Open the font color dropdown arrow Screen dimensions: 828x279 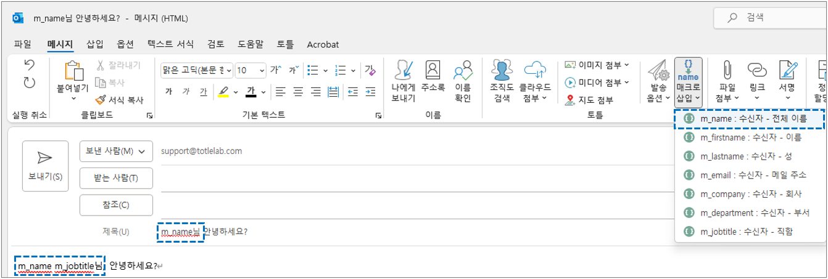(263, 92)
